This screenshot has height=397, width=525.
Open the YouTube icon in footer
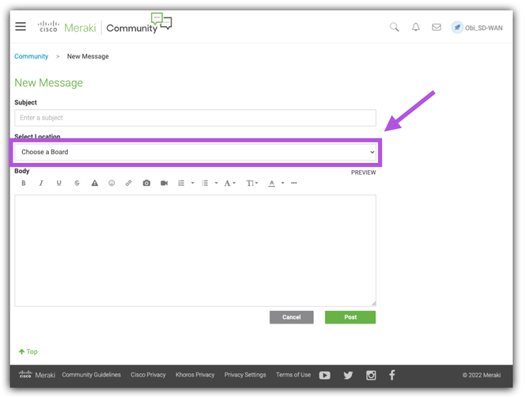click(325, 376)
